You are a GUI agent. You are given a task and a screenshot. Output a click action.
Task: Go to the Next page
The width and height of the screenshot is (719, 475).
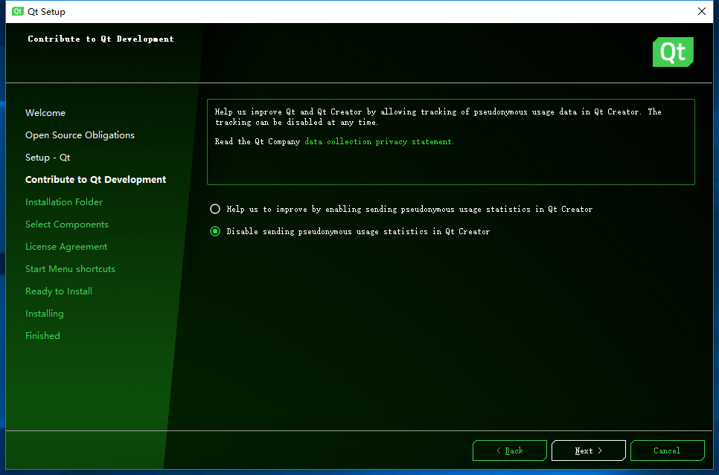[588, 450]
